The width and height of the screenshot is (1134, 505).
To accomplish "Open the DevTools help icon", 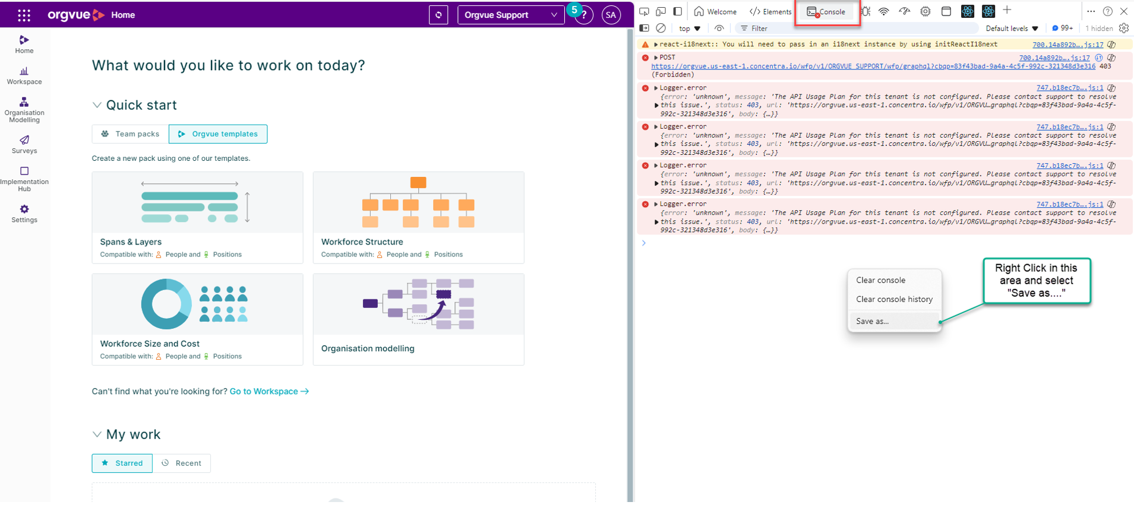I will (1107, 11).
